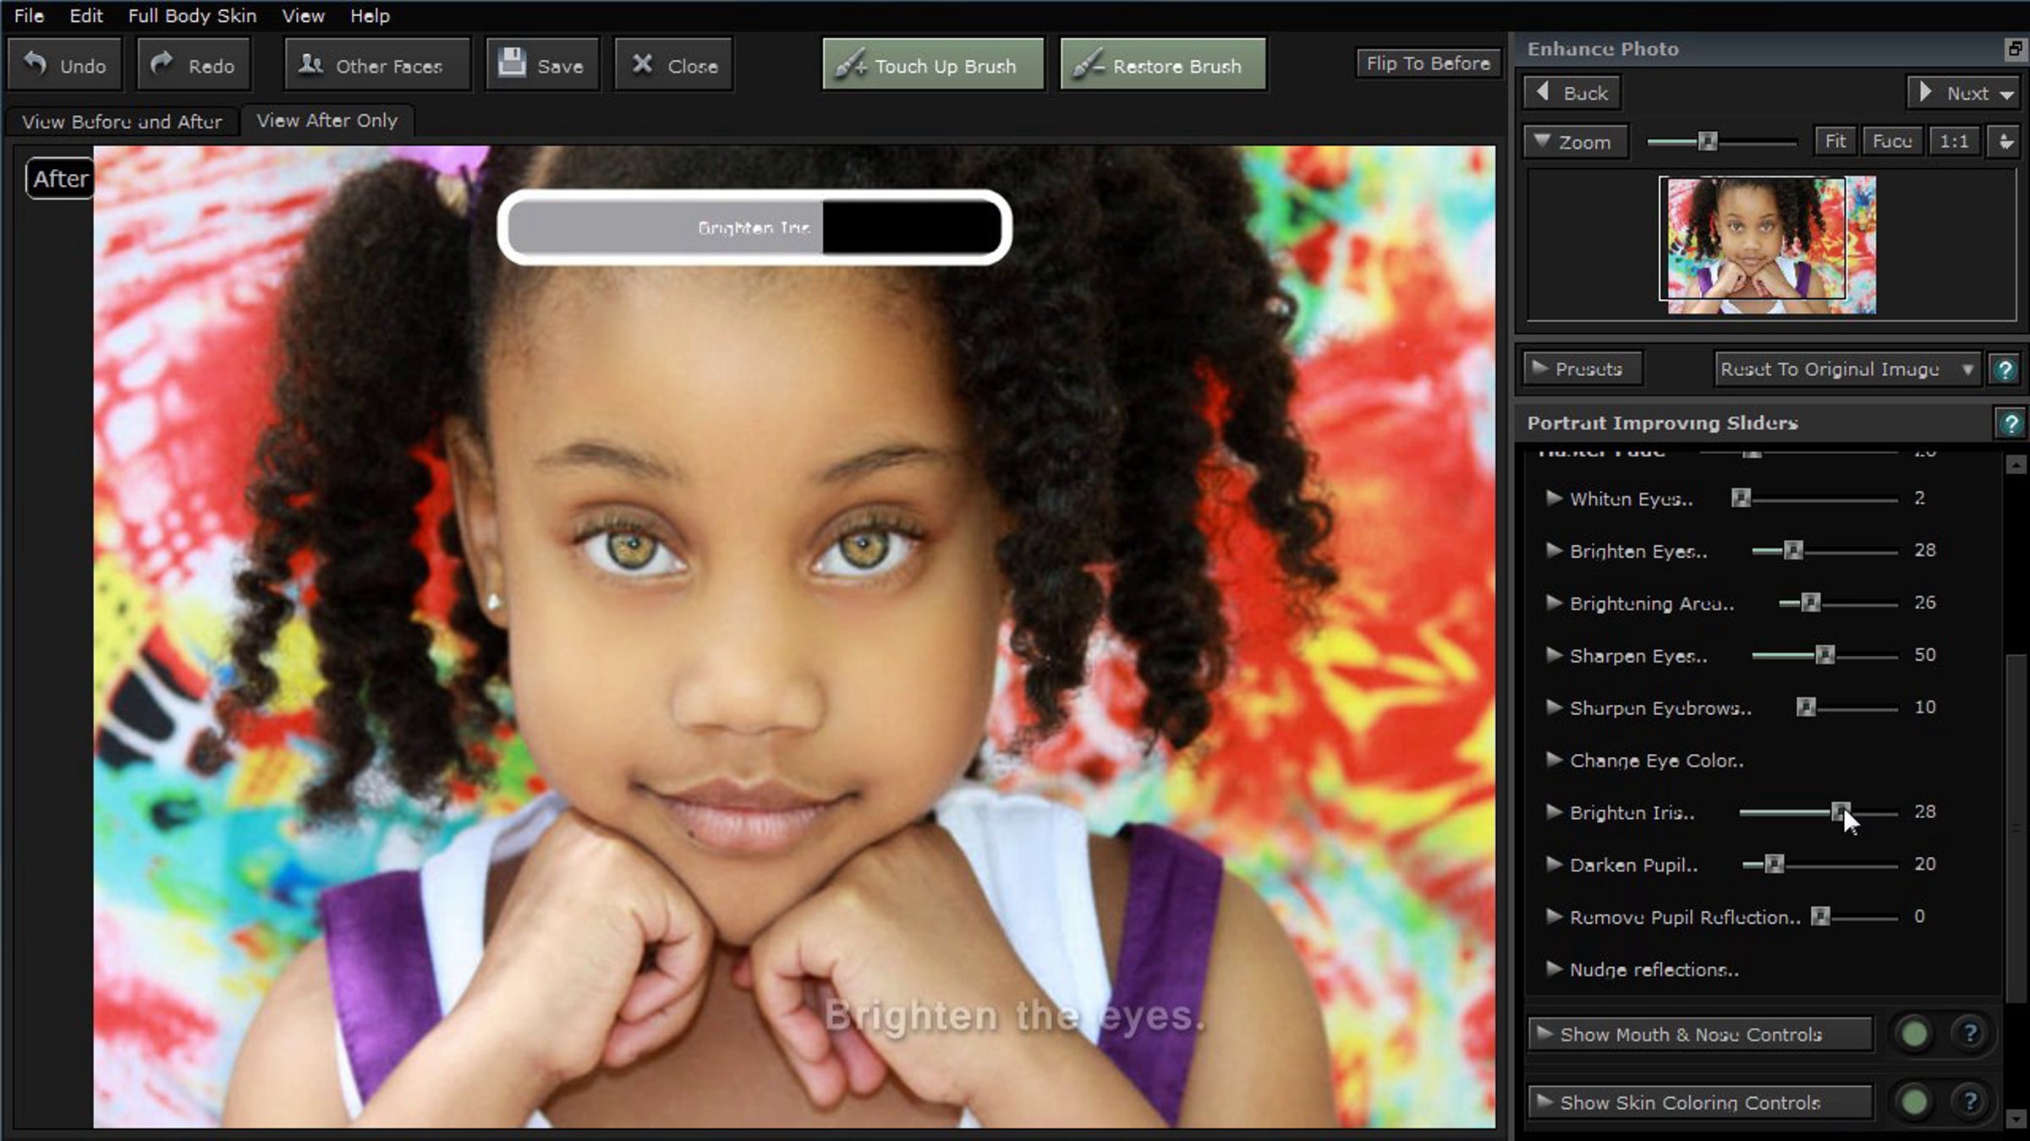Screen dimensions: 2030x1141
Task: Select the Restore Brush tool
Action: coord(1163,65)
